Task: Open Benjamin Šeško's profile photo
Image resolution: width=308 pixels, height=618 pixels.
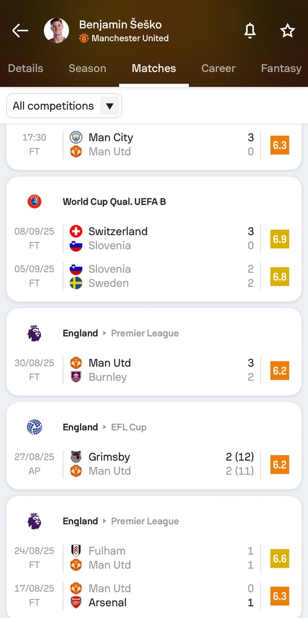Action: coord(56,30)
